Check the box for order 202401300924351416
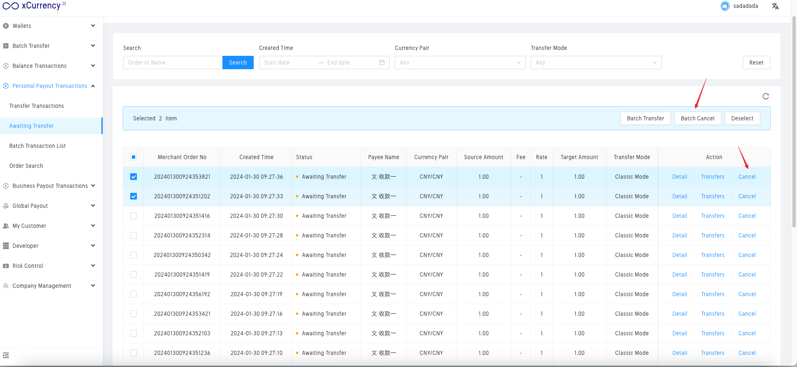This screenshot has height=367, width=797. [134, 216]
